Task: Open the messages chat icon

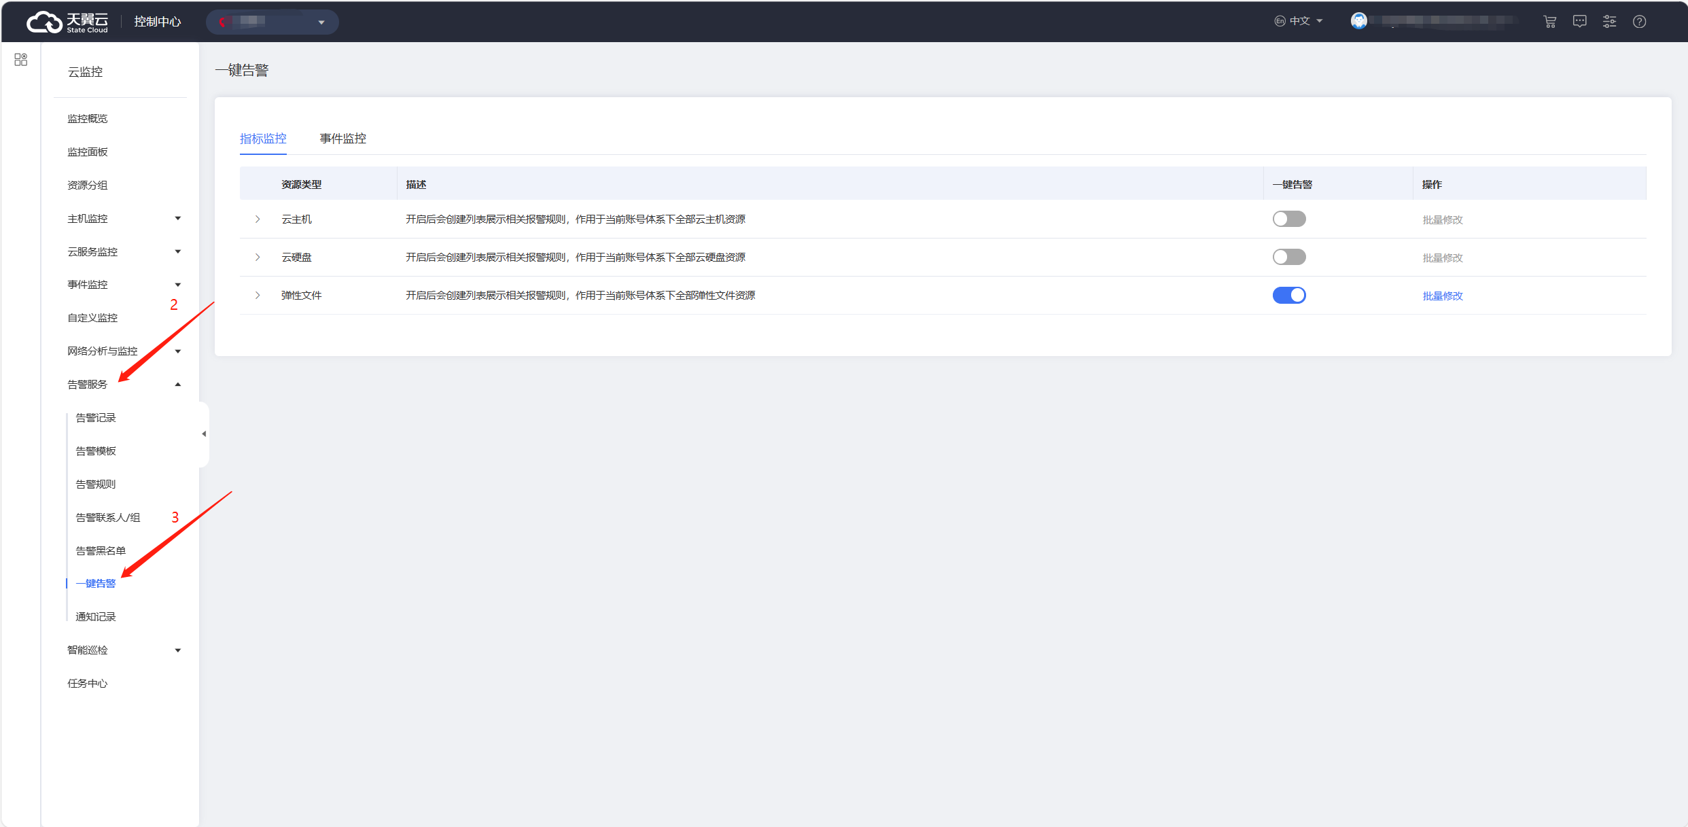Action: coord(1579,22)
